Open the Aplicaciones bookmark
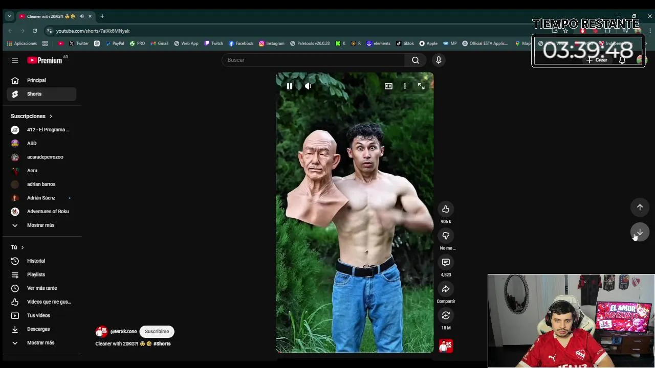 coord(22,43)
